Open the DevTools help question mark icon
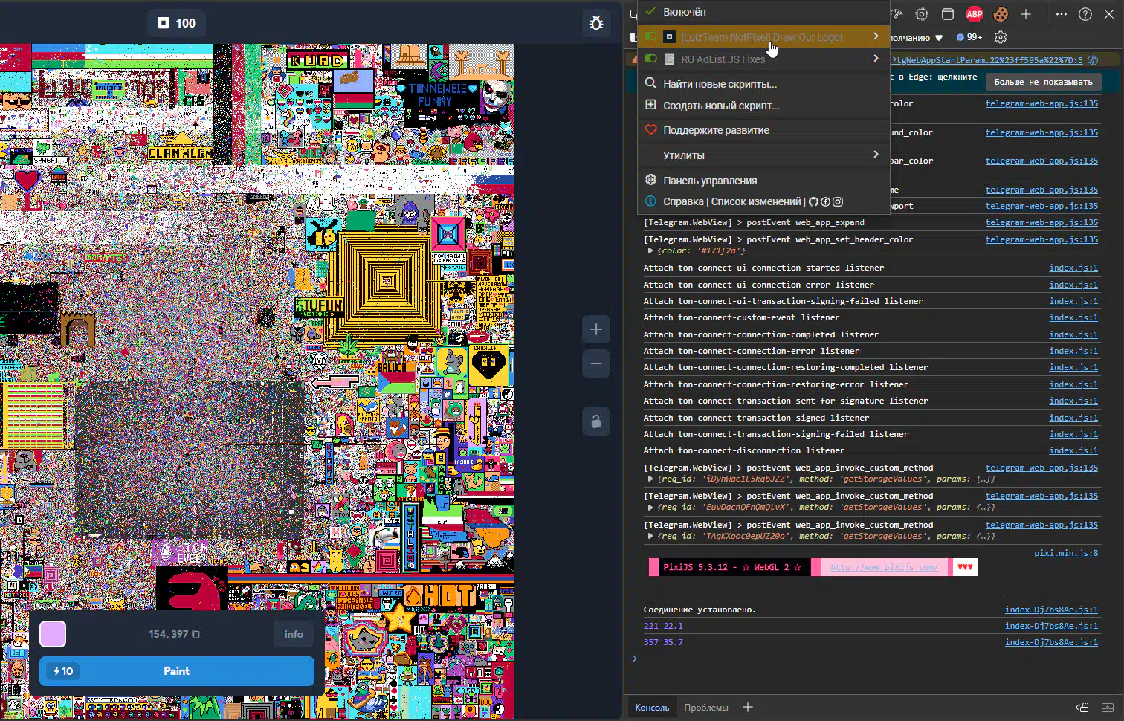The width and height of the screenshot is (1124, 721). tap(1085, 14)
